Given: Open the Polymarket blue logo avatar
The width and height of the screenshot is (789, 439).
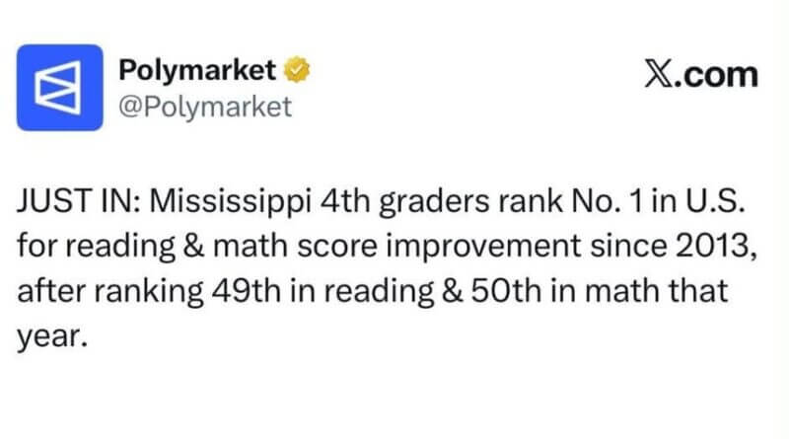Looking at the screenshot, I should pos(60,88).
